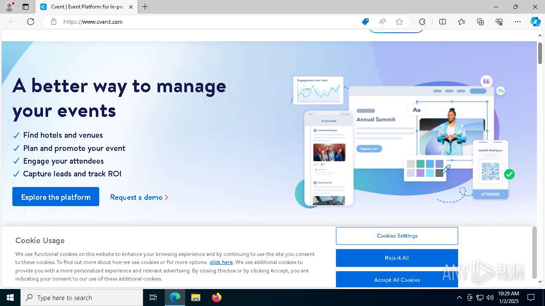Open the Collections icon

coord(480,22)
